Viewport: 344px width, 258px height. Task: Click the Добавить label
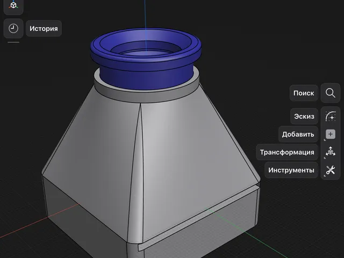click(x=298, y=134)
